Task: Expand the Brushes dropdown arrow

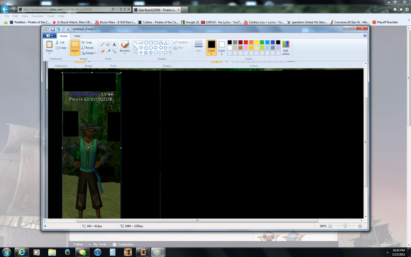Action: point(125,54)
